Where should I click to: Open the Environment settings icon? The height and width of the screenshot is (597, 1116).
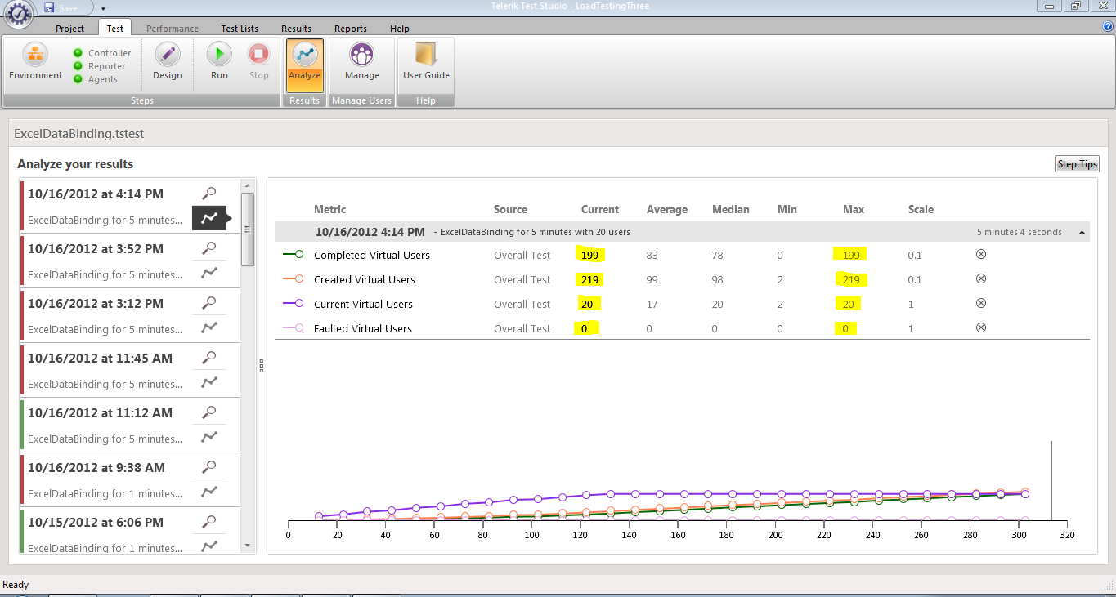coord(35,56)
